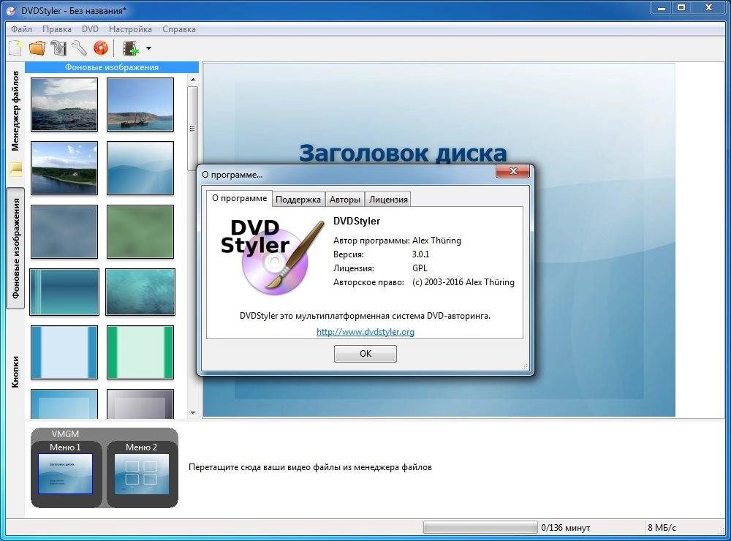Select light green side-bars background thumbnail
Image resolution: width=731 pixels, height=541 pixels.
140,352
